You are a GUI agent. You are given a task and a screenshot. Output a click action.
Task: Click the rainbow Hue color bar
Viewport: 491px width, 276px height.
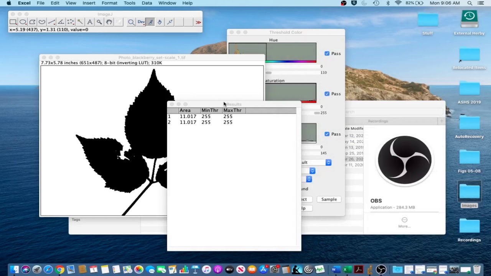coord(291,61)
